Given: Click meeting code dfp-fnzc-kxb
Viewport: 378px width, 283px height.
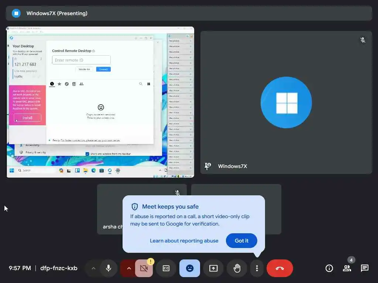Looking at the screenshot, I should click(x=59, y=268).
